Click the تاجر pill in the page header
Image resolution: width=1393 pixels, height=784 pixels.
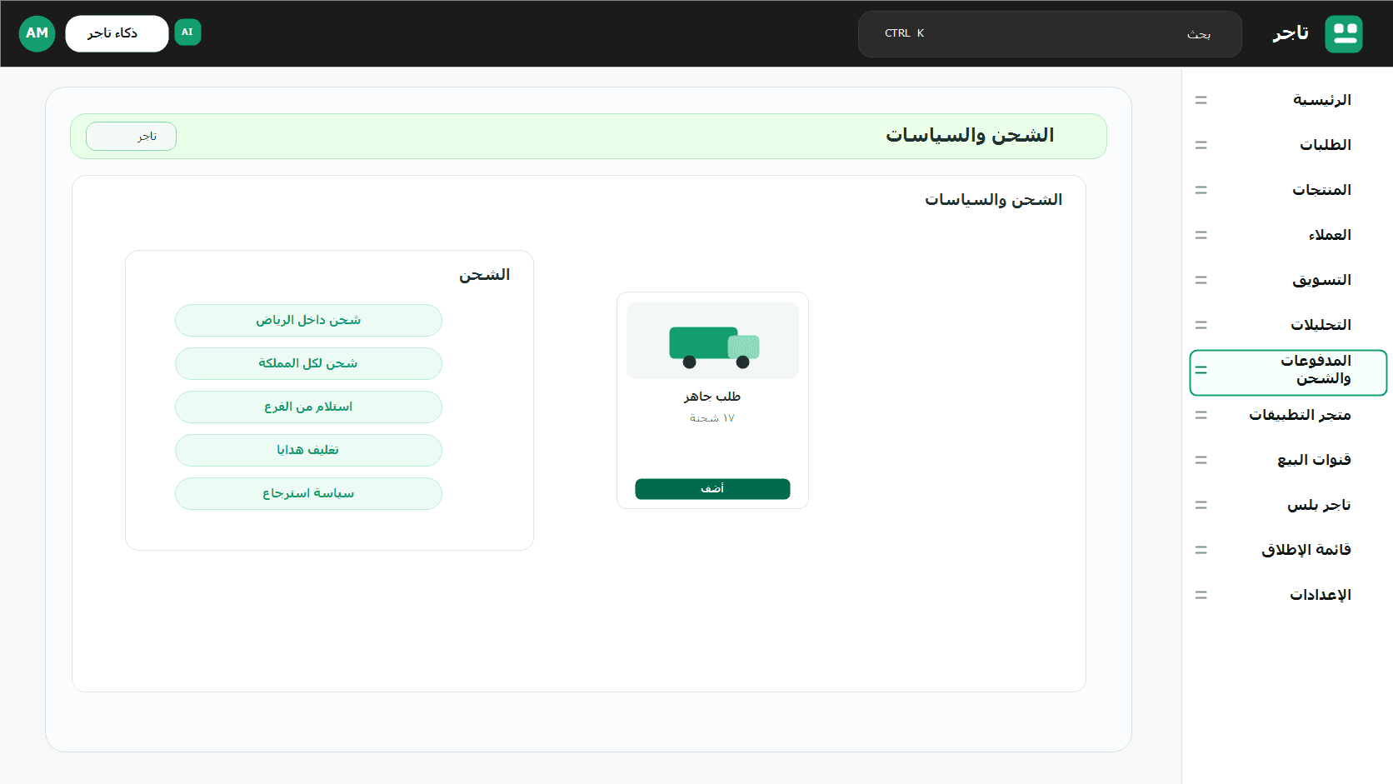131,137
